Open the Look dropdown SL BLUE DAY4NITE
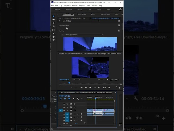The width and height of the screenshot is (174, 131). 84,35
